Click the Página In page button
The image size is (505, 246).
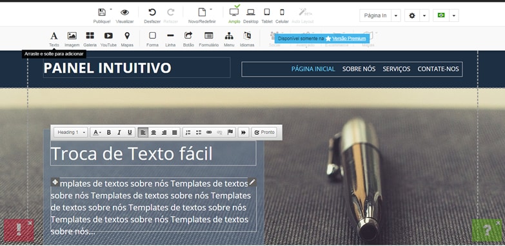click(x=375, y=15)
